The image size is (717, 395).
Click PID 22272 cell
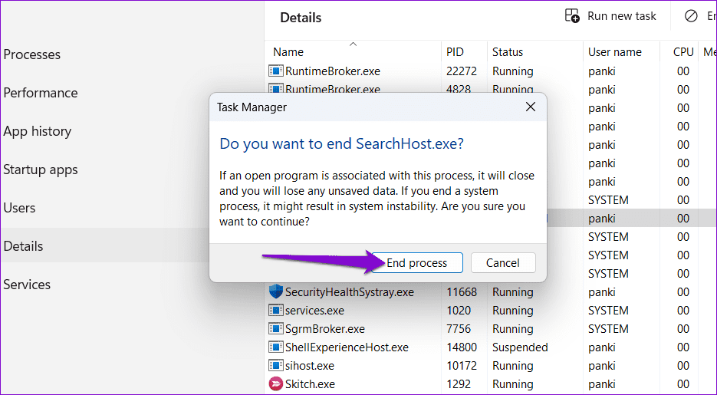[x=462, y=71]
